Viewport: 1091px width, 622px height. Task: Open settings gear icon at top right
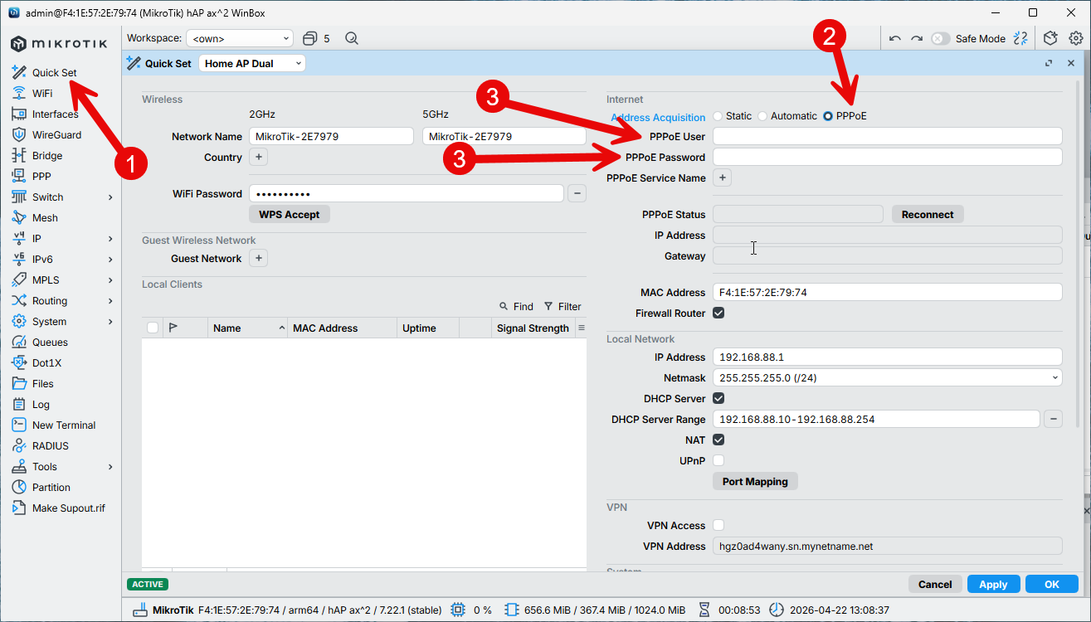1076,38
